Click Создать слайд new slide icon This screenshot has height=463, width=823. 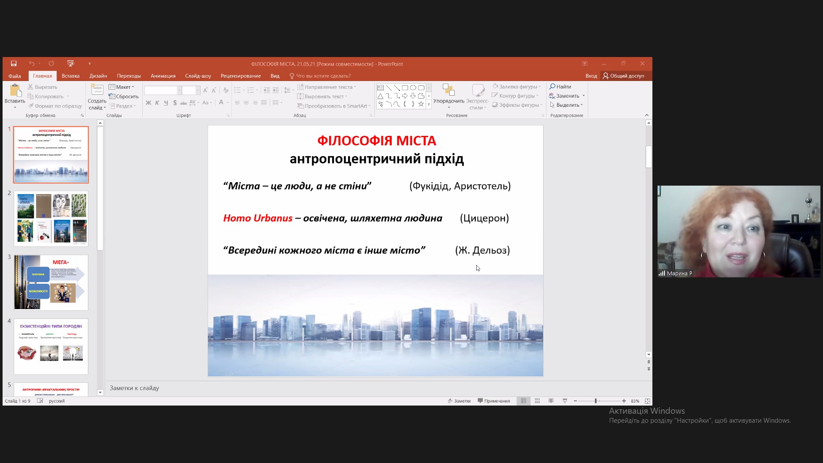click(x=97, y=90)
